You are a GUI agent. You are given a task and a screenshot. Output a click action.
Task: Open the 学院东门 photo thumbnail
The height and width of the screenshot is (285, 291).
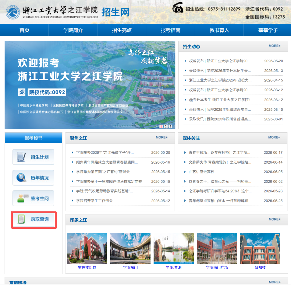[x=130, y=248]
